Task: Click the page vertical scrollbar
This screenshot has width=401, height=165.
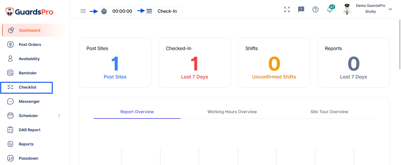Action: [400, 44]
